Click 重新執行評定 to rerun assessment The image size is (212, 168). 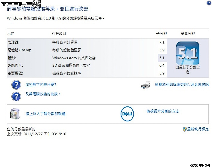point(198,129)
